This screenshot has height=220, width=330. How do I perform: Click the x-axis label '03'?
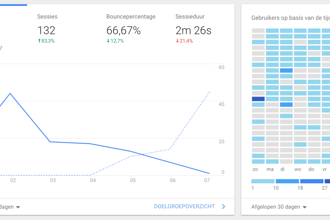(x=53, y=180)
